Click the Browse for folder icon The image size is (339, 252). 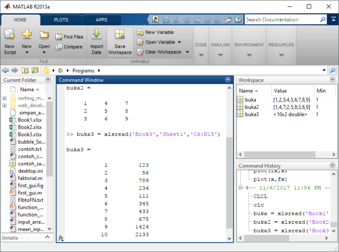[34, 70]
